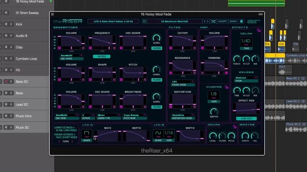This screenshot has width=307, height=172.
Task: Click the INVERT button
Action: click(x=223, y=21)
